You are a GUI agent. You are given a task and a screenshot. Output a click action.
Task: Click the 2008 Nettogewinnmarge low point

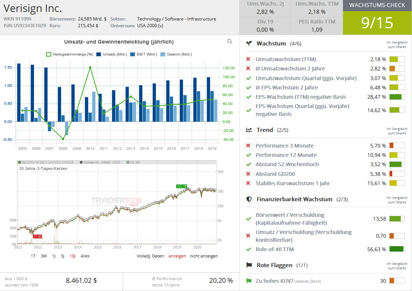click(63, 139)
